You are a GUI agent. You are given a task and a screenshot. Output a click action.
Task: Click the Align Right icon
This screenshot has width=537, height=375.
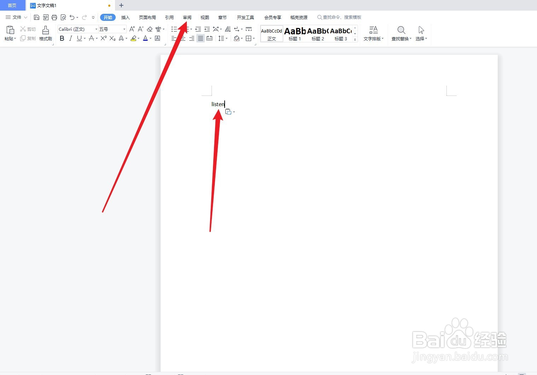tap(192, 38)
